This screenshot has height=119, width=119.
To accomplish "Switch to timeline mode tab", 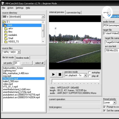I will pyautogui.click(x=23, y=58).
